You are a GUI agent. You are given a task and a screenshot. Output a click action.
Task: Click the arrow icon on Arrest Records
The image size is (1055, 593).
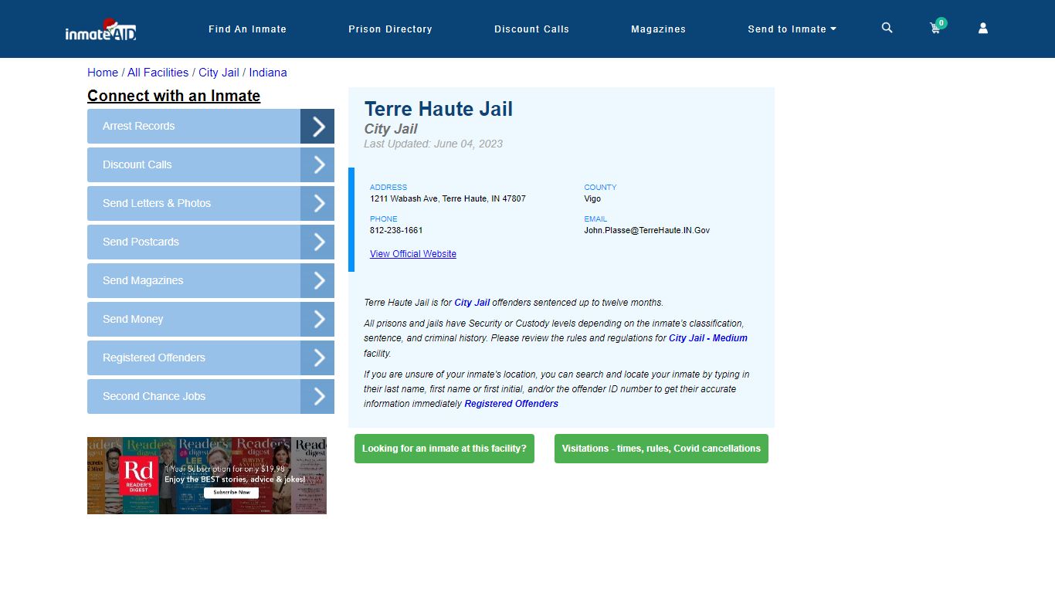[x=317, y=126]
